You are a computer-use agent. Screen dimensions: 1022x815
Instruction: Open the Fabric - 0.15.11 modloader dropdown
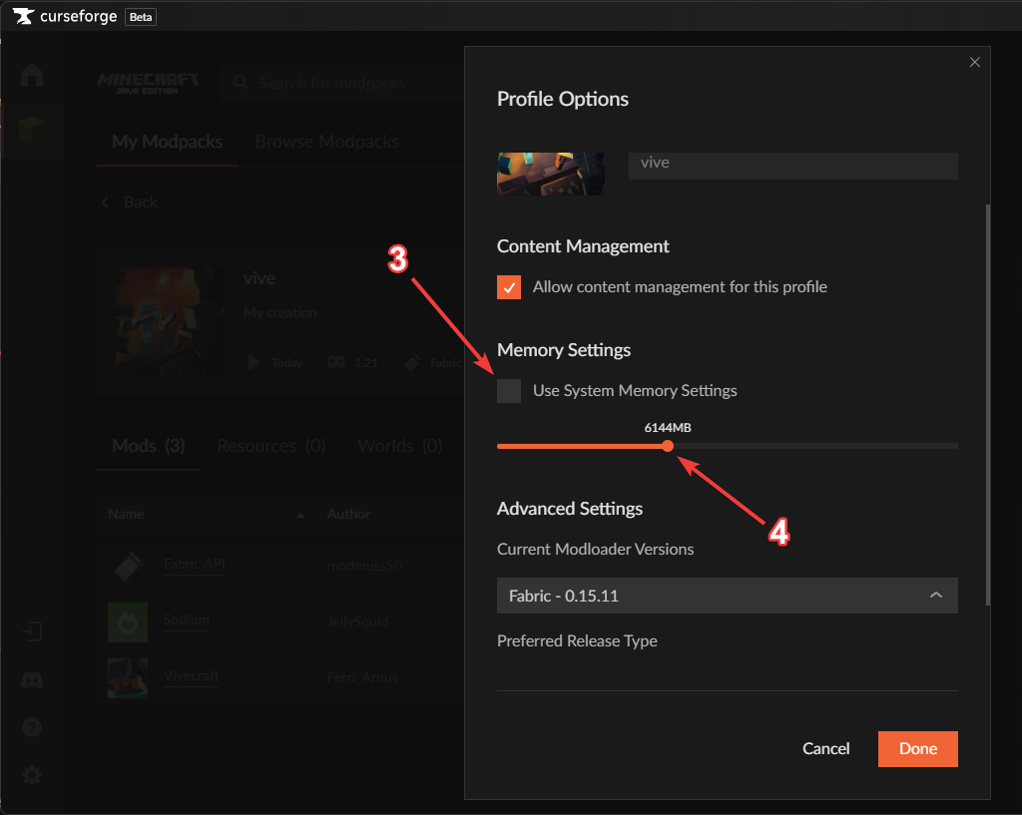tap(728, 596)
